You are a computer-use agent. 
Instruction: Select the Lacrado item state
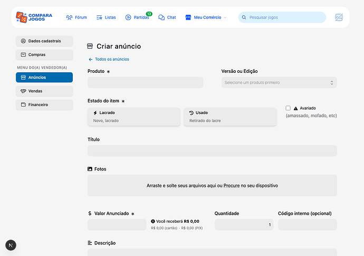click(x=134, y=117)
